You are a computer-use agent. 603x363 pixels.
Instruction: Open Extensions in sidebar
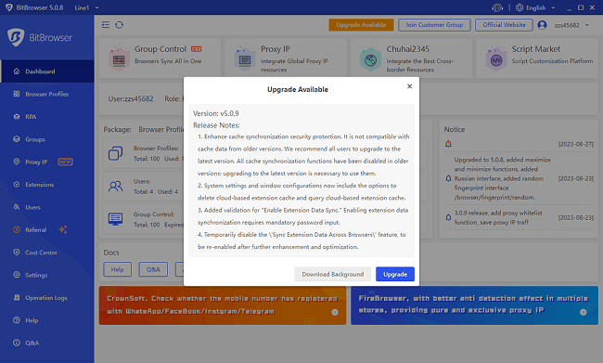(x=47, y=185)
